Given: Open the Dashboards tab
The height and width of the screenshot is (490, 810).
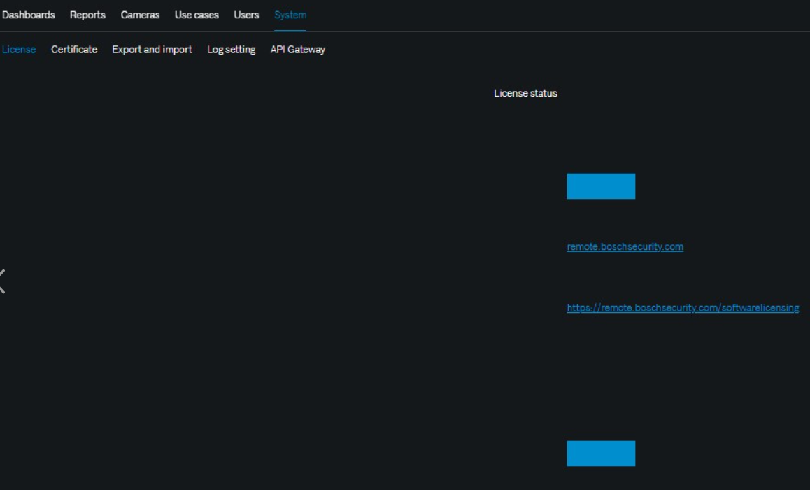Looking at the screenshot, I should [29, 15].
